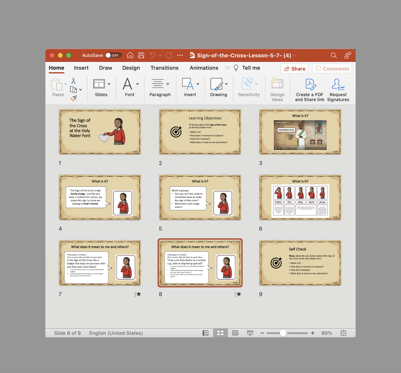Copy with the copy icon
This screenshot has width=401, height=373.
coord(73,90)
